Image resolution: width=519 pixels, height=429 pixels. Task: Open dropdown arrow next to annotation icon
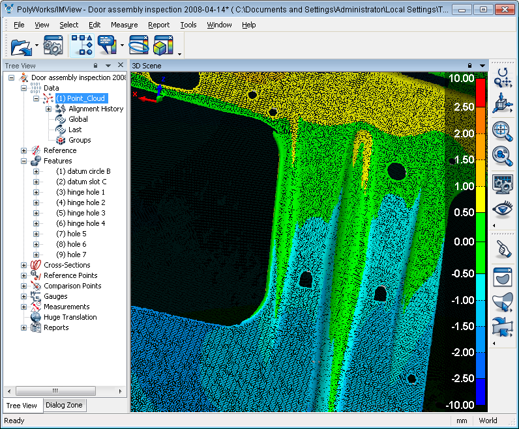pyautogui.click(x=122, y=46)
